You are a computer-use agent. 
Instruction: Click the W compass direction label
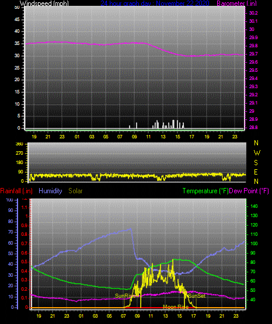[257, 153]
